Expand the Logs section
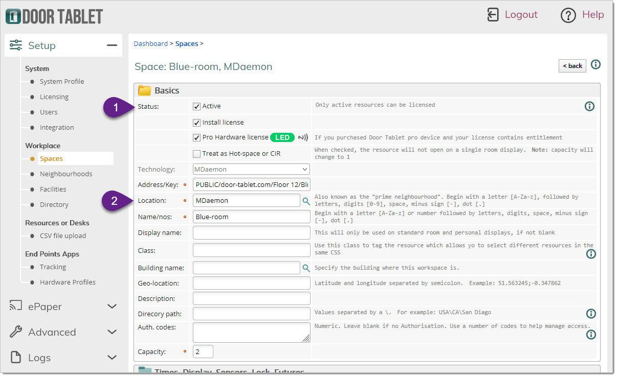The width and height of the screenshot is (617, 377). coord(112,358)
